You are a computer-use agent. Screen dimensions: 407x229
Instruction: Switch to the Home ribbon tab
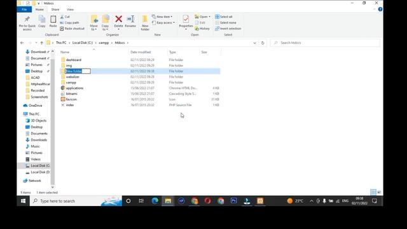click(39, 10)
